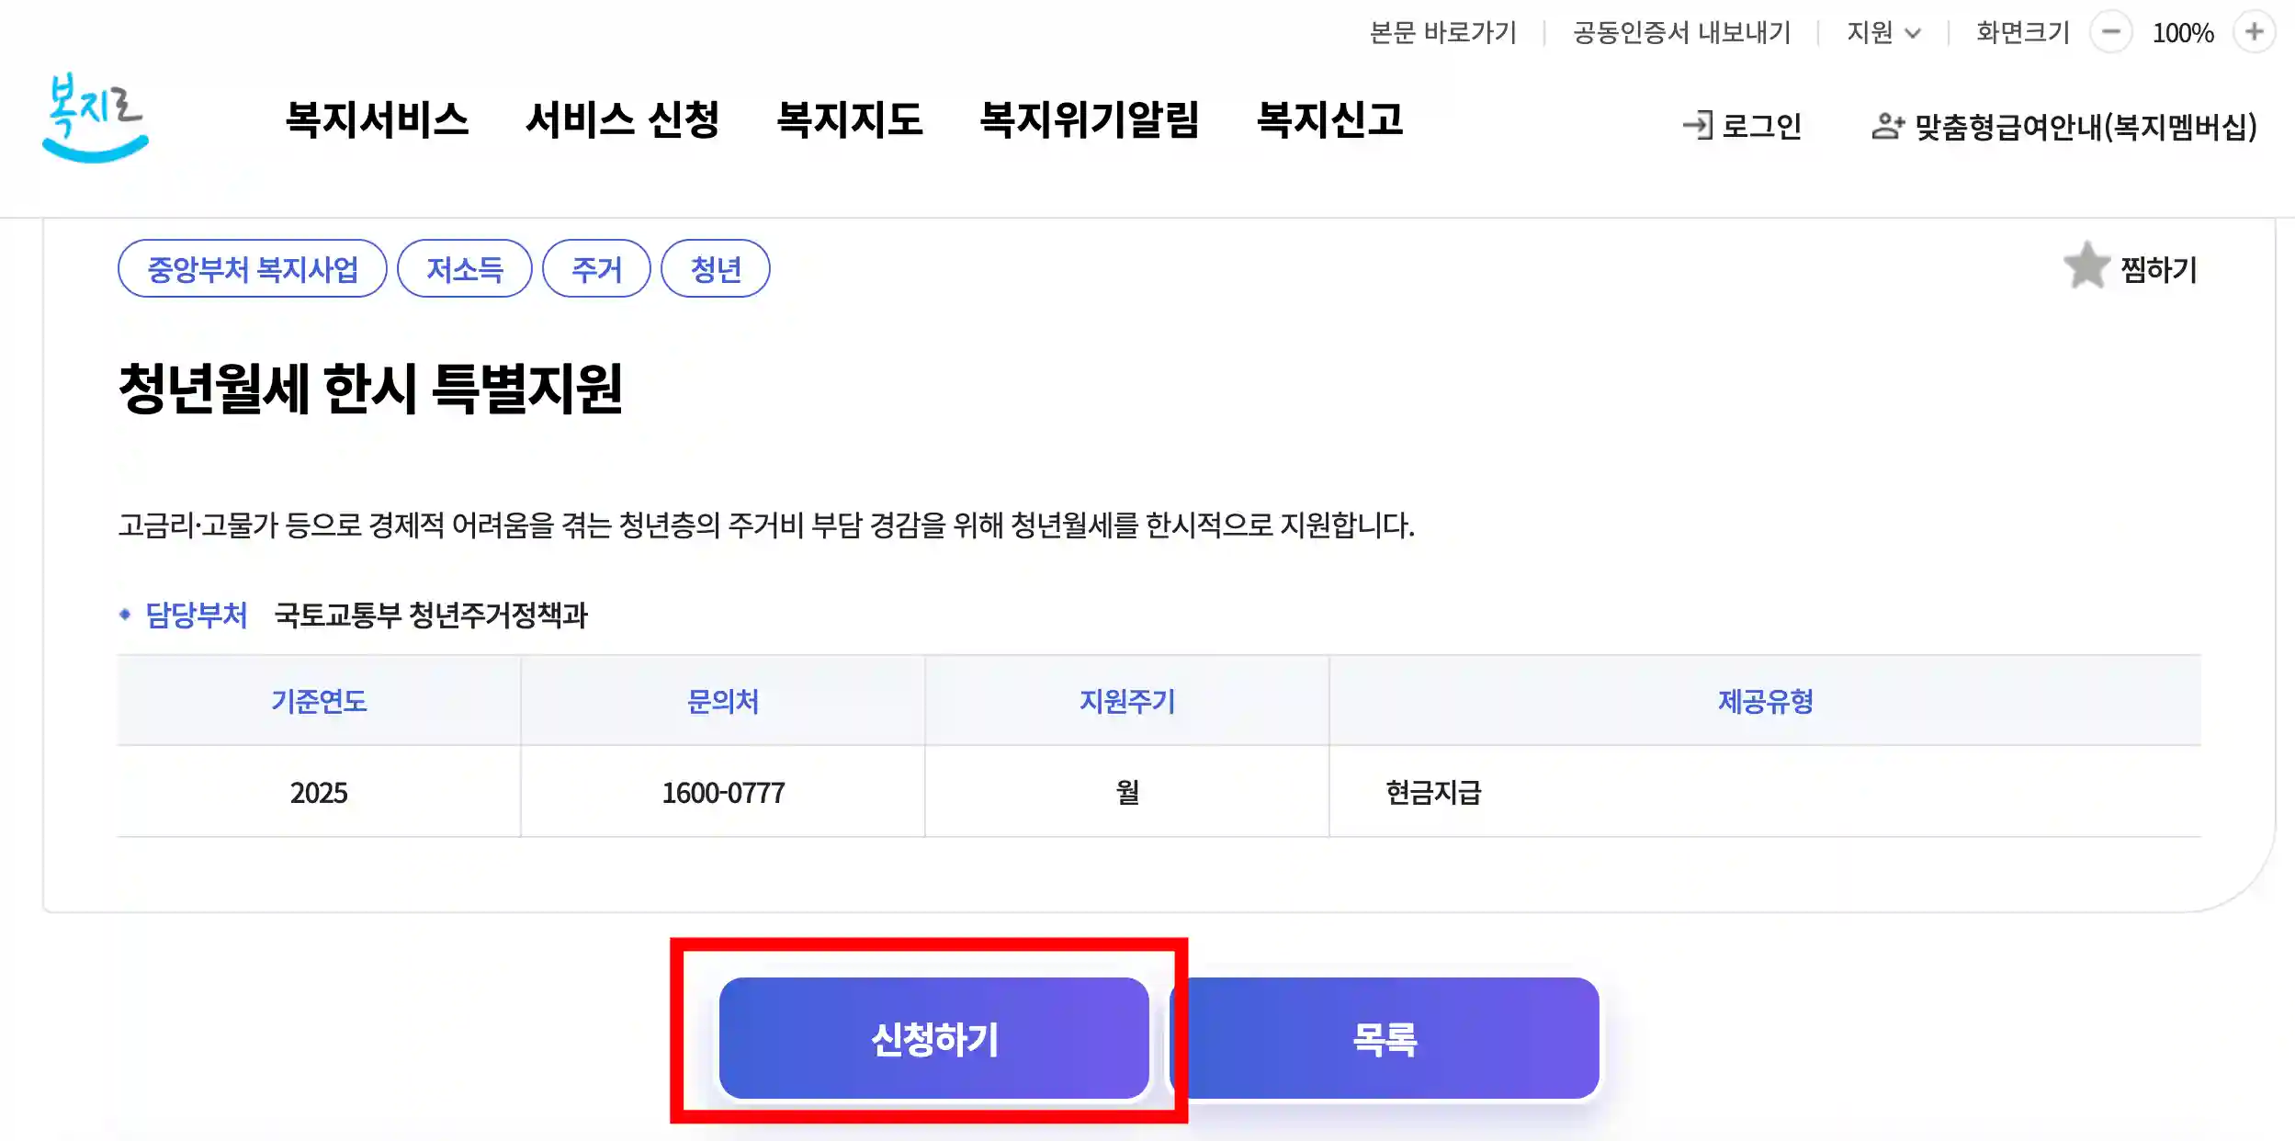Open 공동인증서 내보내기 link

point(1682,32)
